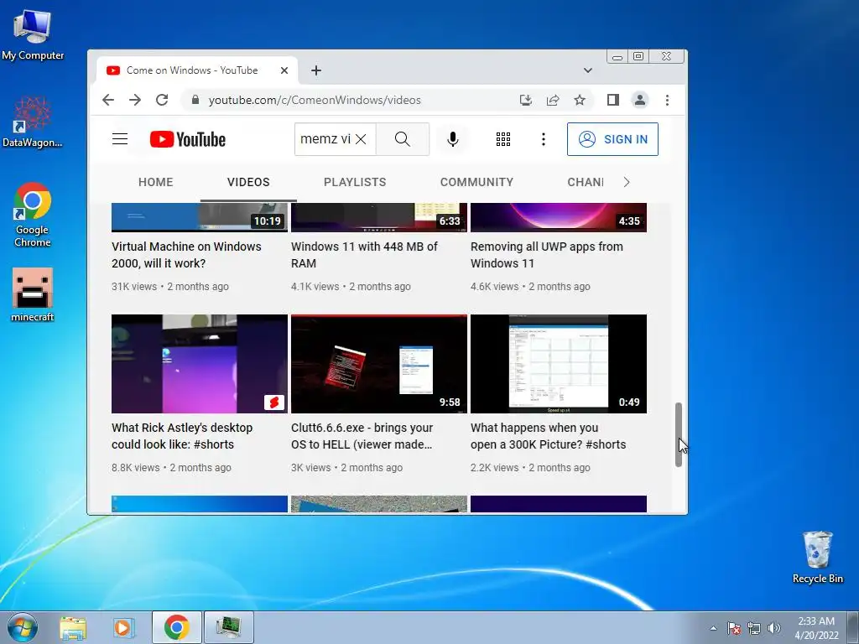Click the lock icon in address bar
The width and height of the screenshot is (859, 644).
point(195,100)
